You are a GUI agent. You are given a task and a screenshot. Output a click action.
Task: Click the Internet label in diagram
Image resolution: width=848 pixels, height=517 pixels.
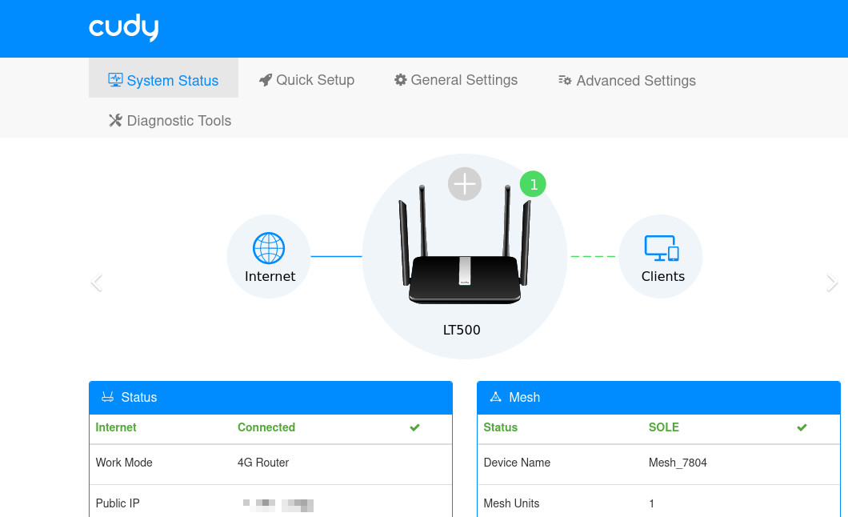(x=270, y=276)
